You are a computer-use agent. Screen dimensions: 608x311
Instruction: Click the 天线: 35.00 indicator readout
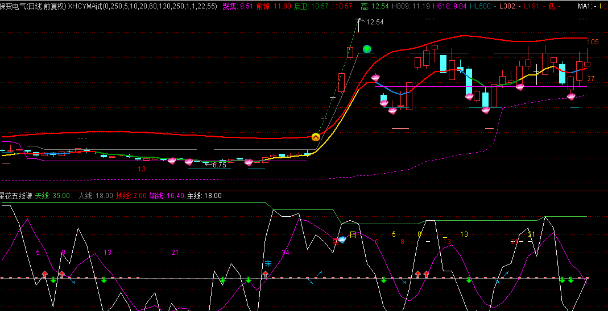(x=52, y=196)
